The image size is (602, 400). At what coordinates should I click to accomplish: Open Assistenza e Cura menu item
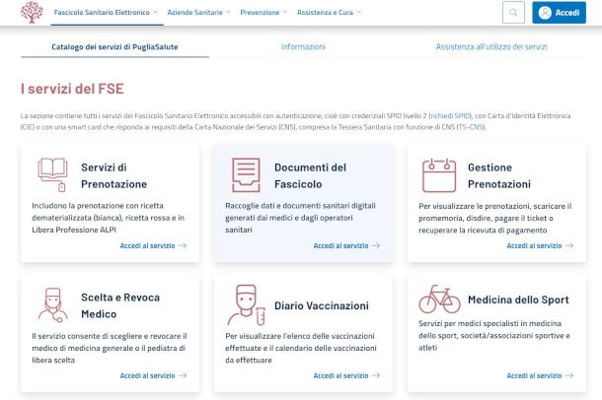click(325, 12)
